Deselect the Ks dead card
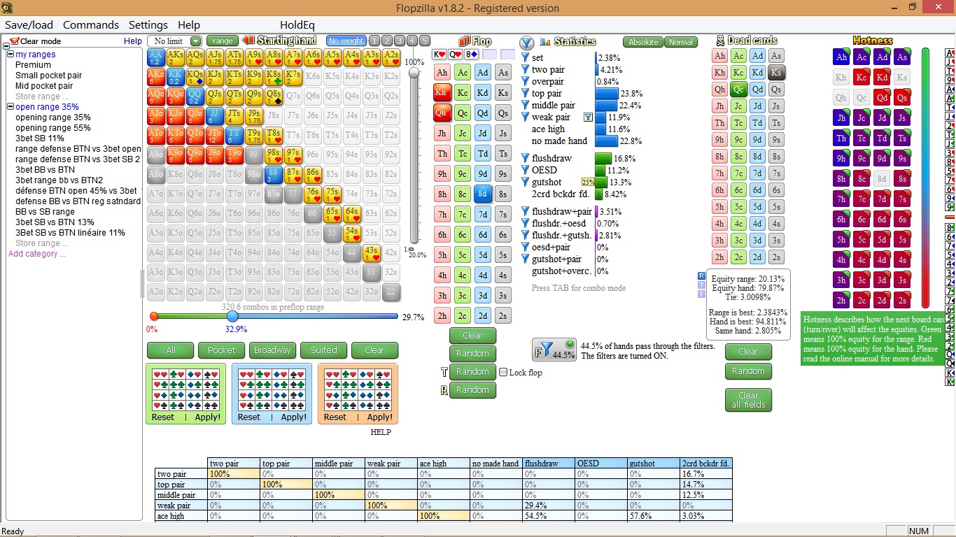This screenshot has width=956, height=537. [776, 73]
